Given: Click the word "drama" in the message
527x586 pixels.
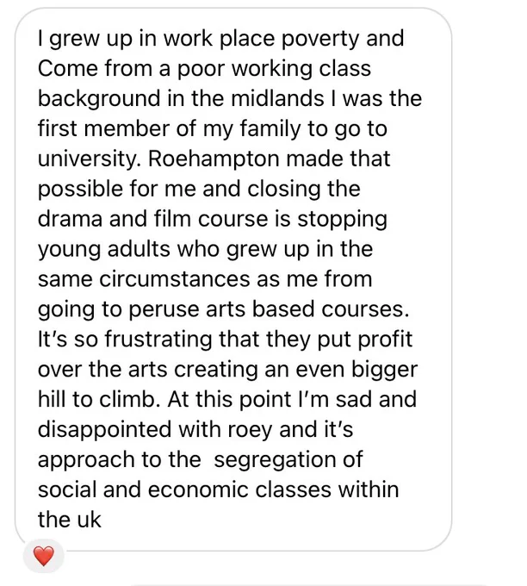Looking at the screenshot, I should point(70,219).
